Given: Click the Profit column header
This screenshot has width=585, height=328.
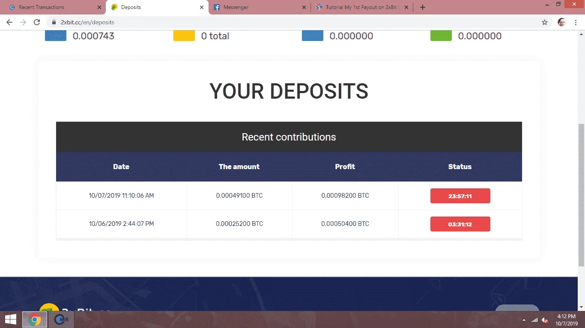Looking at the screenshot, I should [x=345, y=167].
